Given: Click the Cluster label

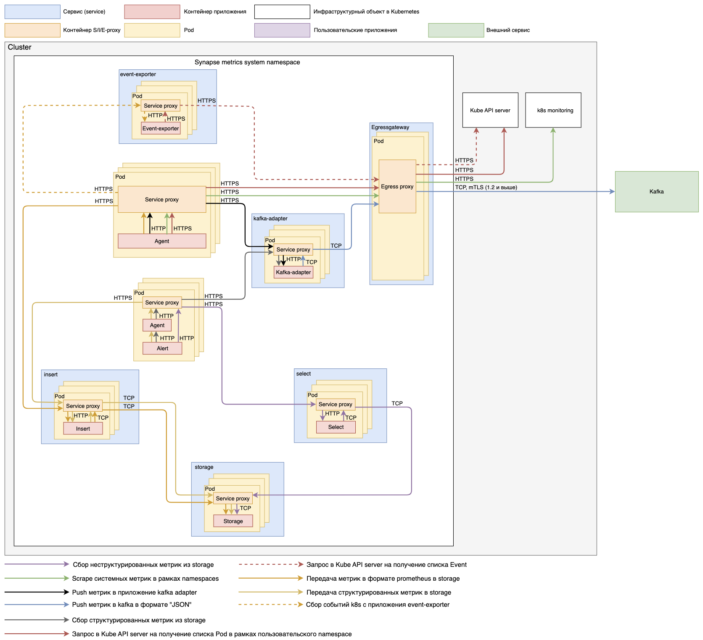Looking at the screenshot, I should 19,47.
